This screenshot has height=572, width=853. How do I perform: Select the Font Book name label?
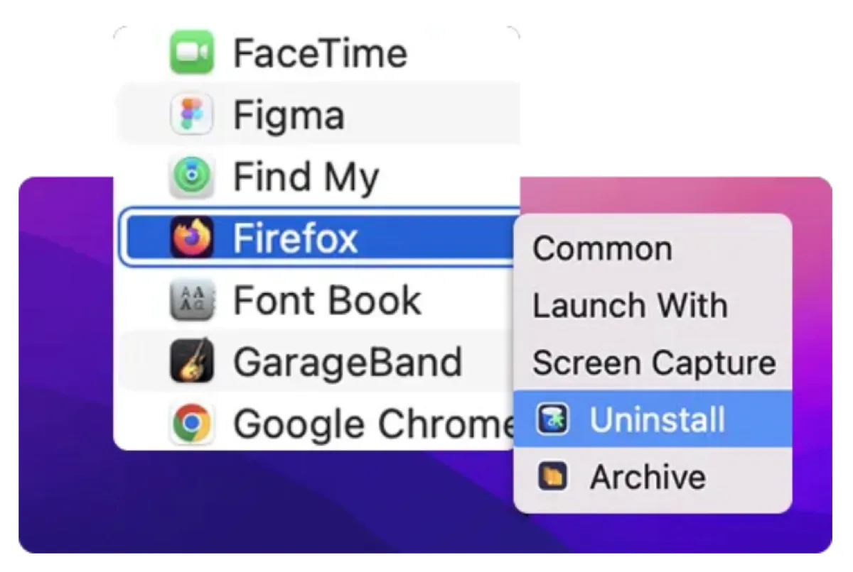point(327,300)
